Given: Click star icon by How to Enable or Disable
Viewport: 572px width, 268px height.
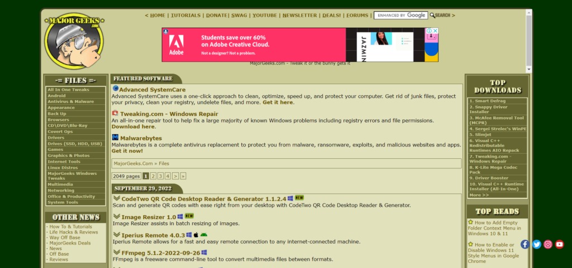Looking at the screenshot, I should [x=470, y=244].
